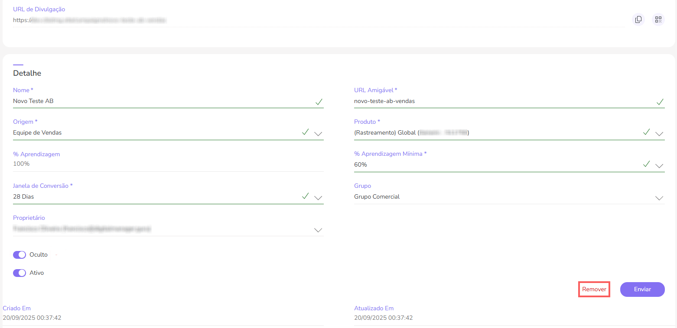Screen dimensions: 677x328
Task: Click into the Nome text field
Action: pos(160,101)
